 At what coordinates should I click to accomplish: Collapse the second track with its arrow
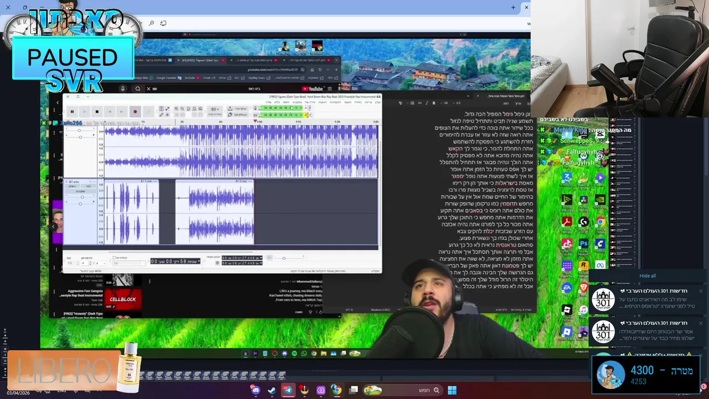[x=90, y=182]
